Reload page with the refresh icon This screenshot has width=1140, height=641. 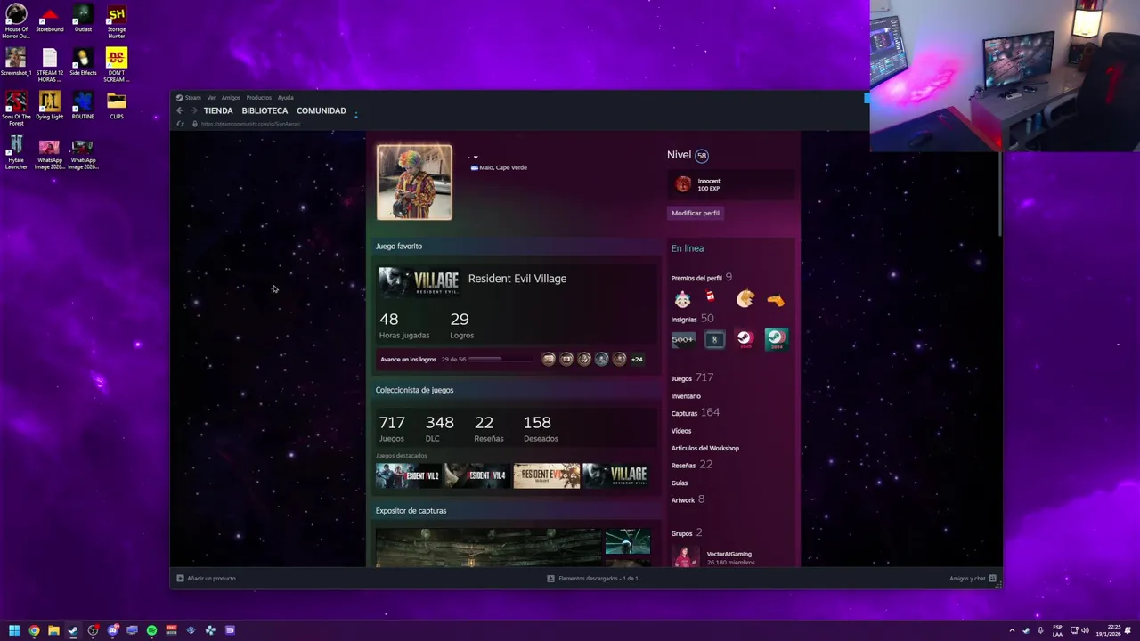[x=180, y=124]
